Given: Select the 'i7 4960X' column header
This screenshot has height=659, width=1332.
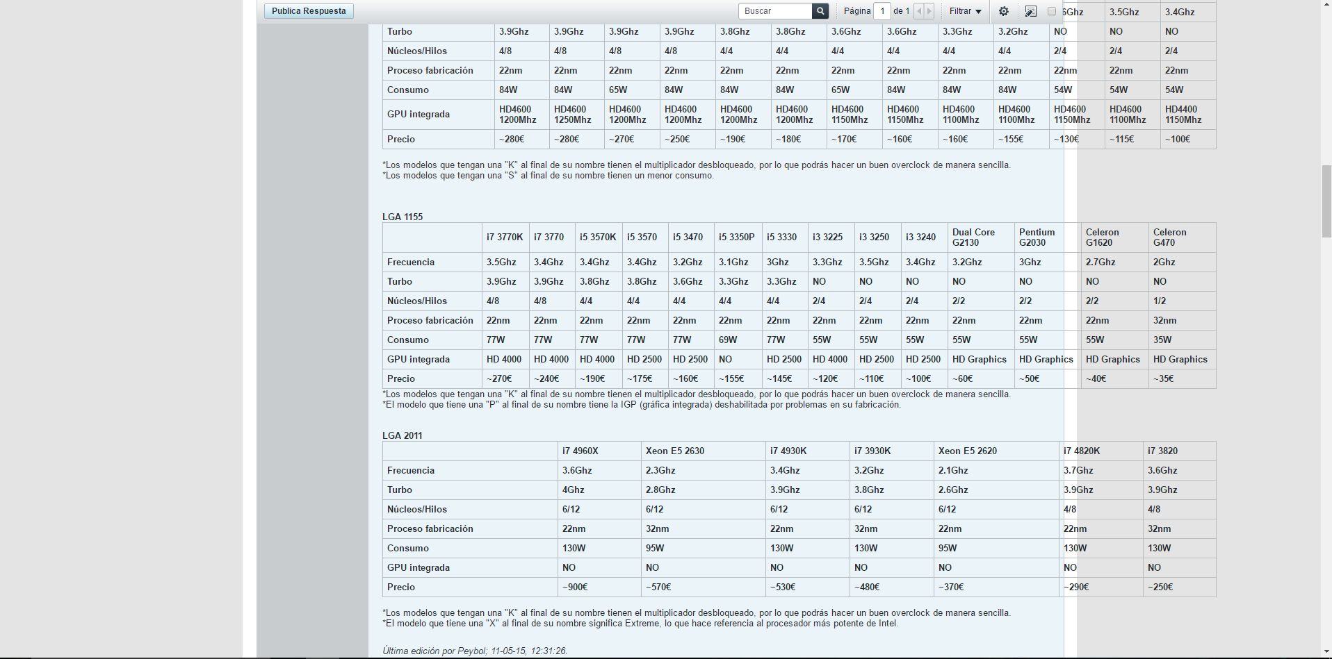Looking at the screenshot, I should coord(599,451).
